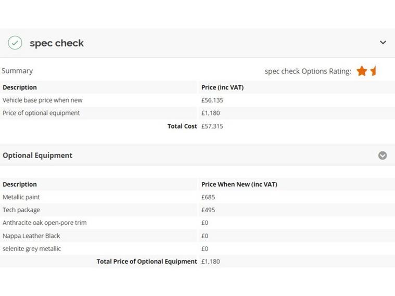Click the full orange rating star
The height and width of the screenshot is (296, 395).
point(362,71)
